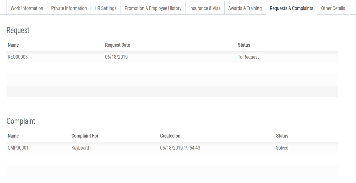Go to the HR Settings tab
This screenshot has height=183, width=356.
[106, 8]
